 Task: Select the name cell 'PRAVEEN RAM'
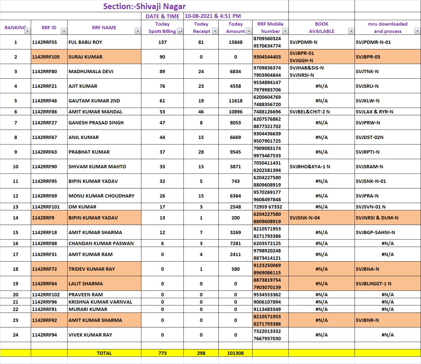pos(104,294)
